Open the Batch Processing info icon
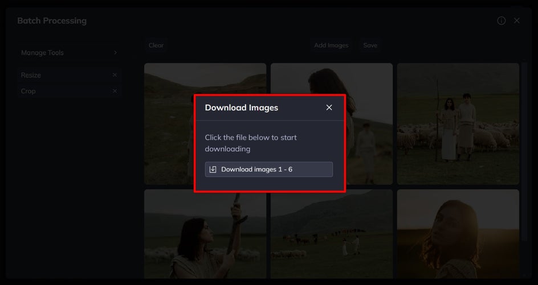The image size is (538, 285). [x=502, y=21]
